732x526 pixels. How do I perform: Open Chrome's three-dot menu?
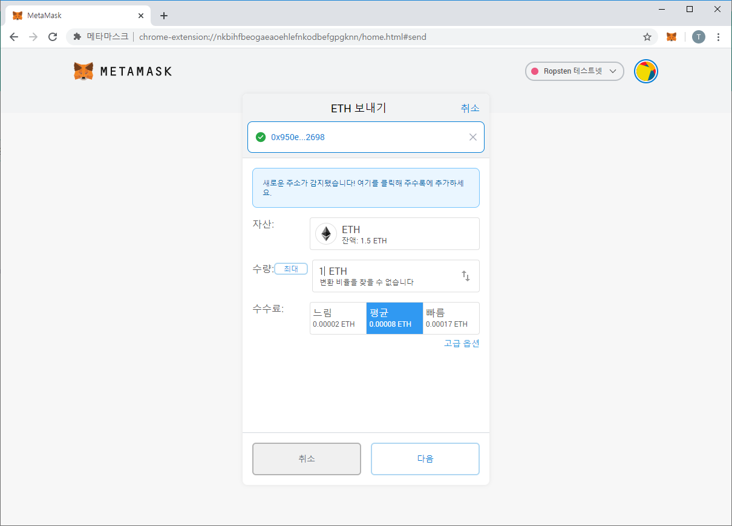718,37
